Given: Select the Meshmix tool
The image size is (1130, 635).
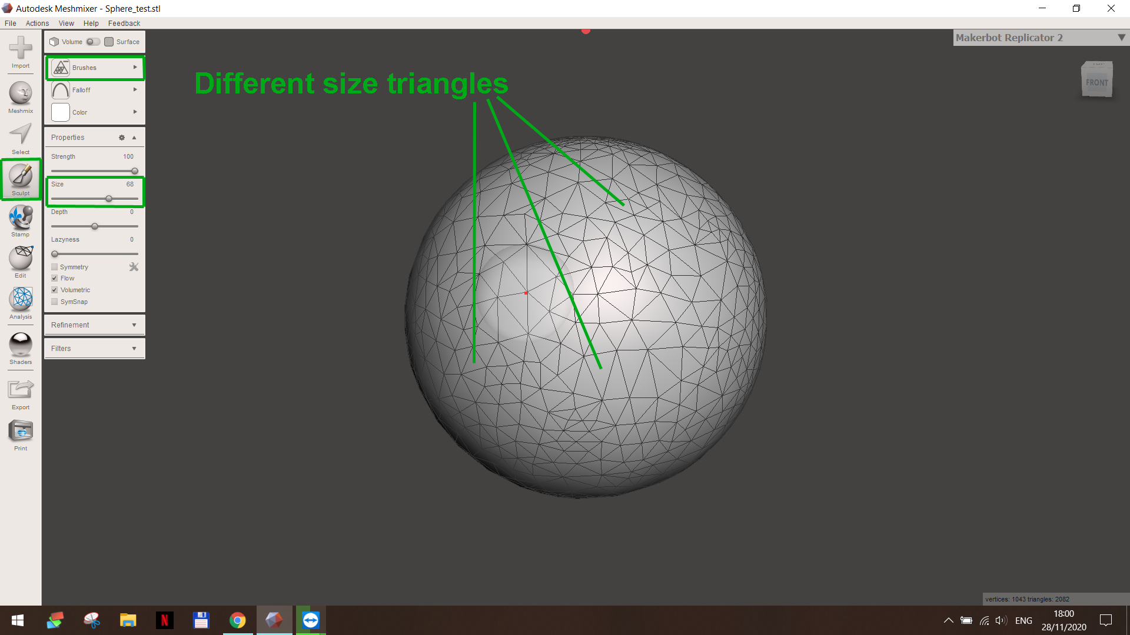Looking at the screenshot, I should [x=21, y=96].
